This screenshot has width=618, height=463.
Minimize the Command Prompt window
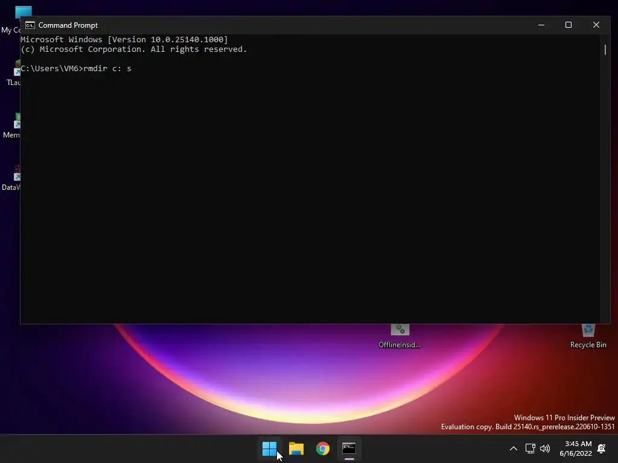click(x=541, y=25)
